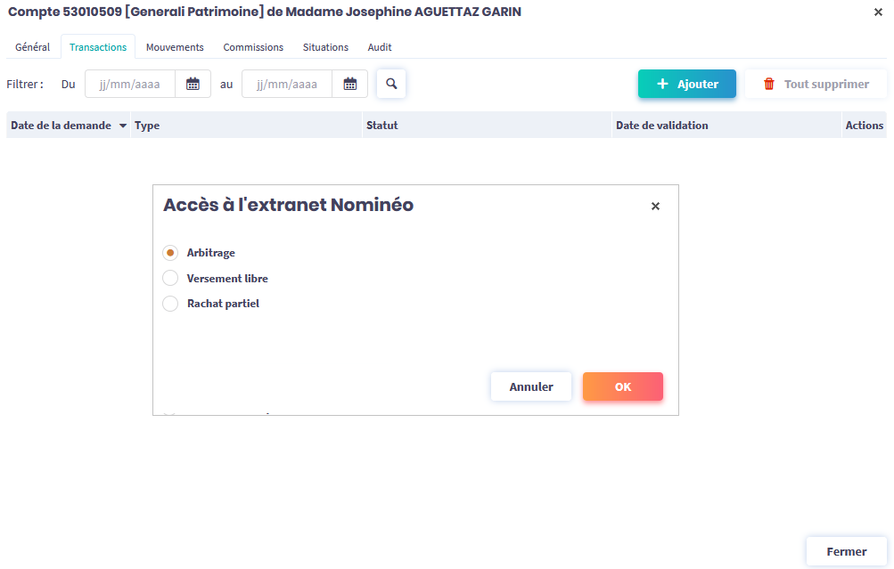Viewport: 894px width, 569px height.
Task: Close the account window with top X
Action: pos(878,12)
